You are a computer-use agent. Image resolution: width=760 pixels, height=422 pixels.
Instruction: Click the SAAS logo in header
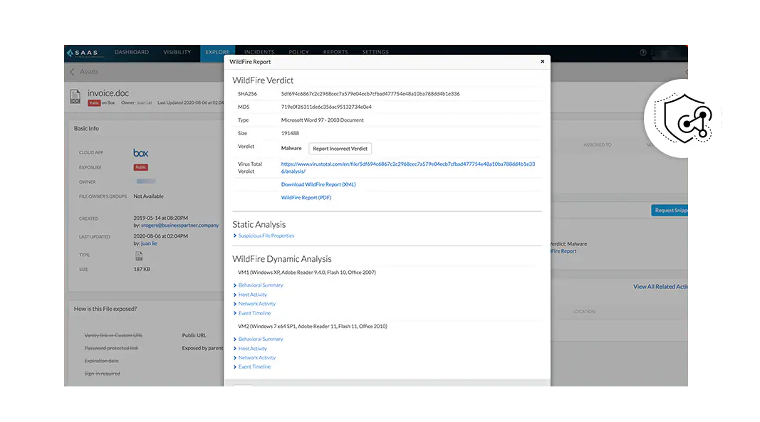tap(85, 53)
